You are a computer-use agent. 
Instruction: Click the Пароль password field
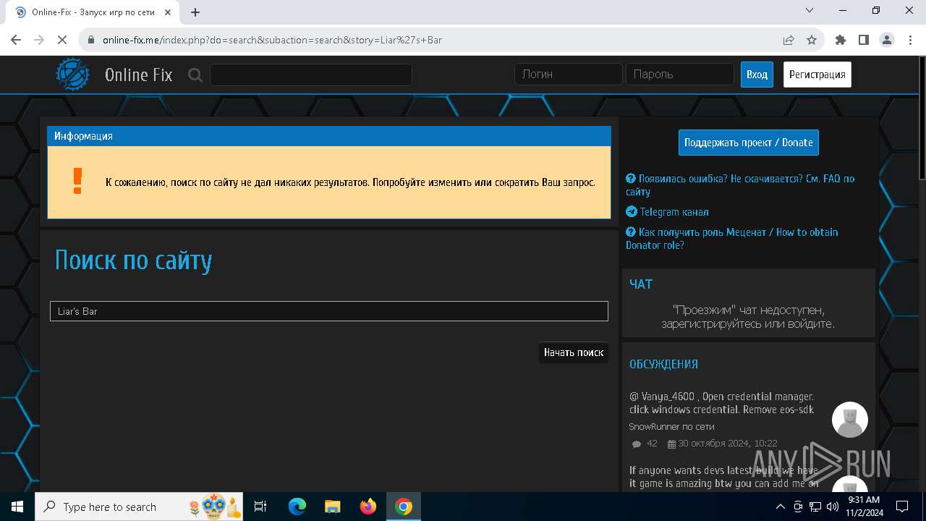coord(680,74)
